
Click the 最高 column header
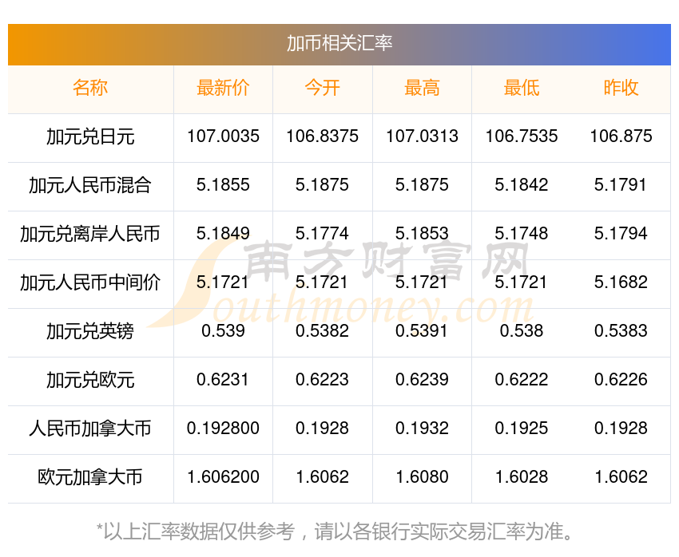pos(422,88)
